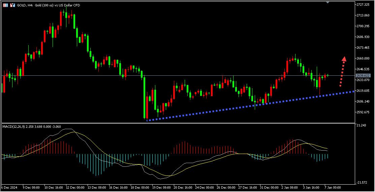Select the blue dotted trendline
375x192 pixels.
pos(249,106)
